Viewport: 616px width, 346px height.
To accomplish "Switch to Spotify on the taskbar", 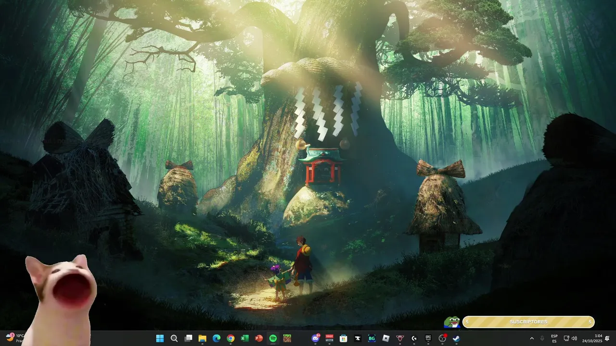I will [x=273, y=338].
